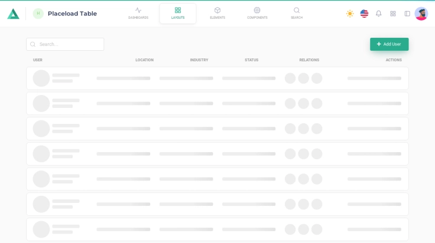Click the Add User button

(x=389, y=44)
